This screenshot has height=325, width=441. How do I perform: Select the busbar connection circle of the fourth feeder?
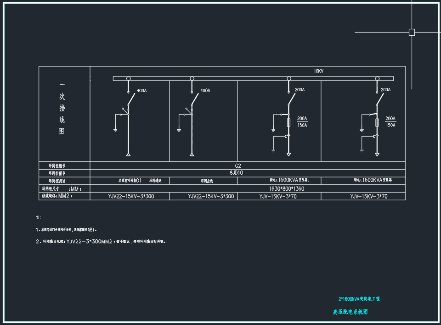(x=377, y=78)
